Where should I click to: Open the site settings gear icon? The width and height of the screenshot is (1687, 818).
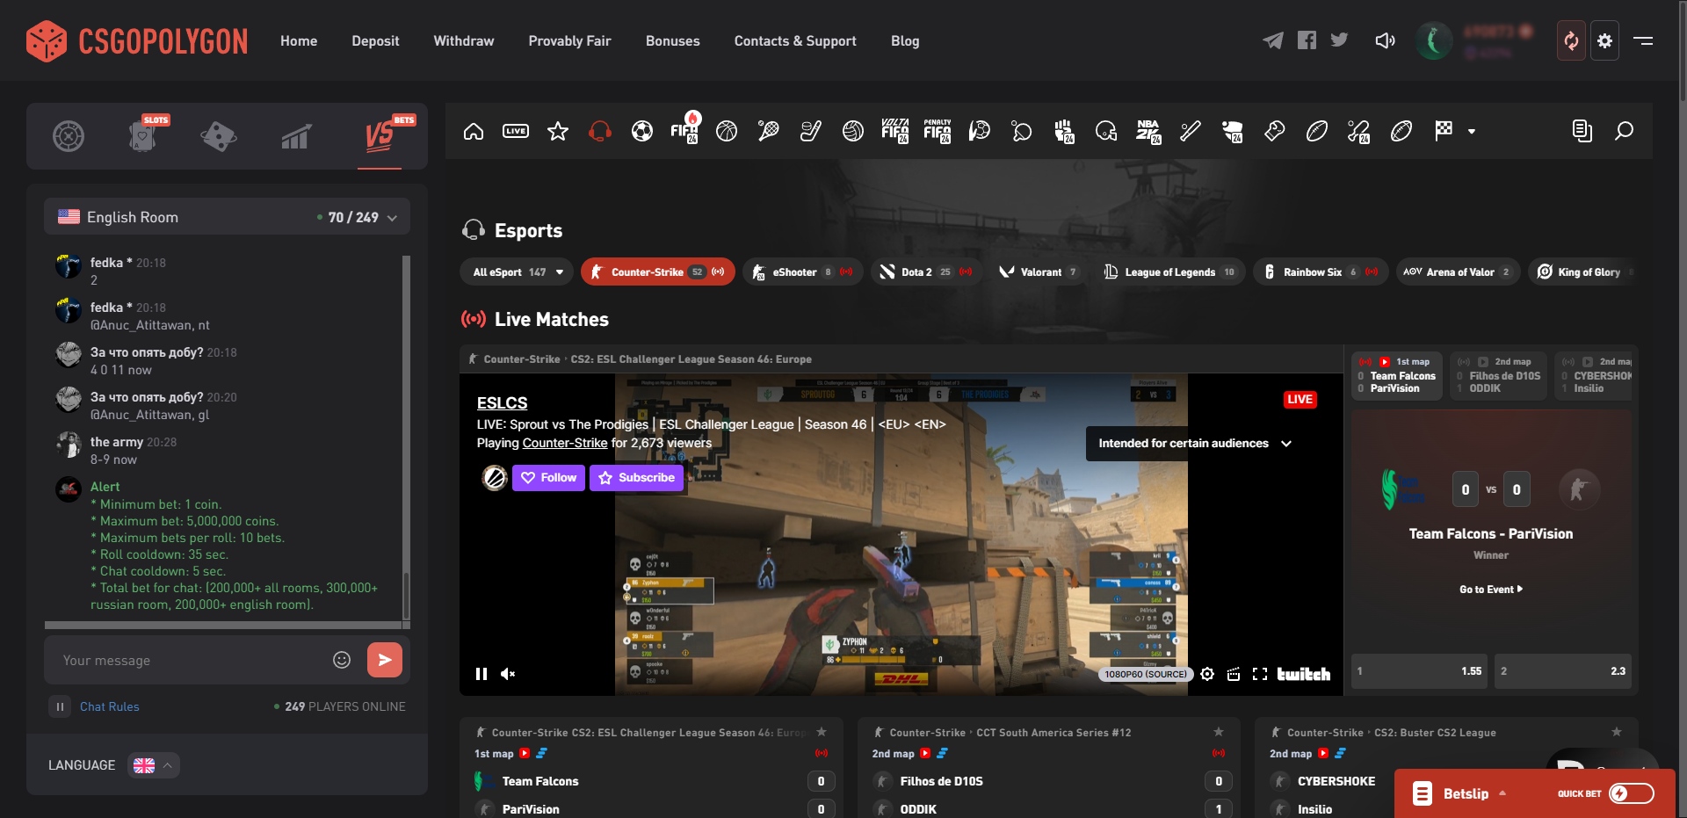(x=1604, y=40)
